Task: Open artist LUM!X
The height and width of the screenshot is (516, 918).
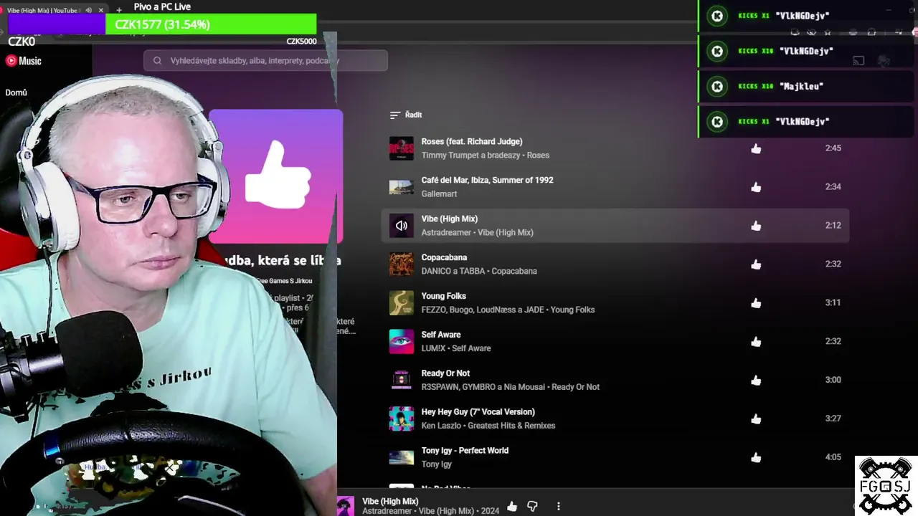Action: click(433, 349)
